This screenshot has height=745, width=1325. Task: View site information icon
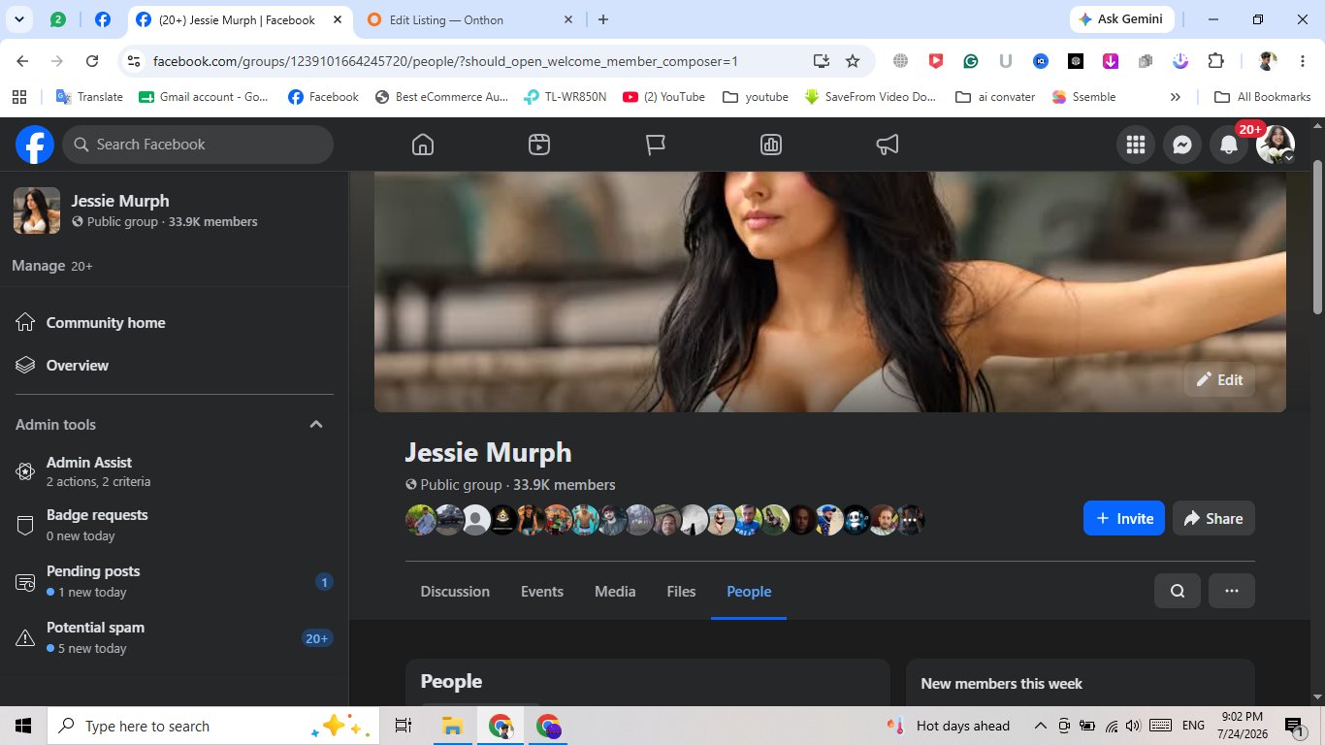[134, 60]
